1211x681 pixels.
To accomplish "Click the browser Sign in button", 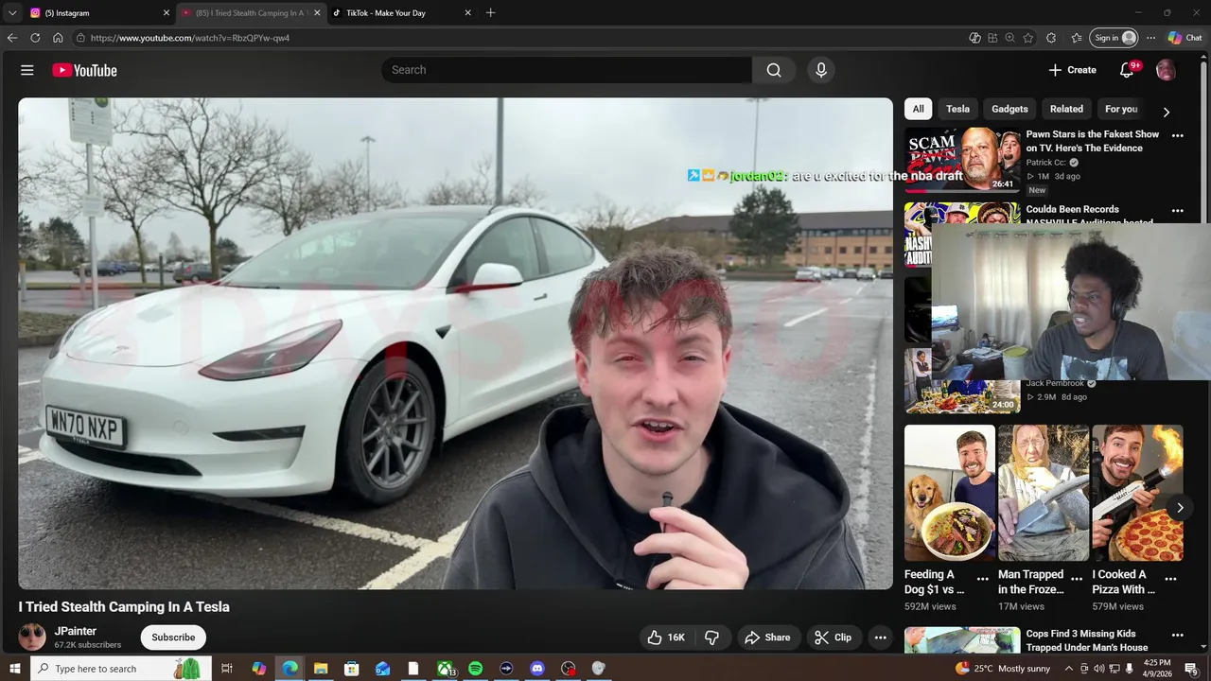I will [1114, 38].
